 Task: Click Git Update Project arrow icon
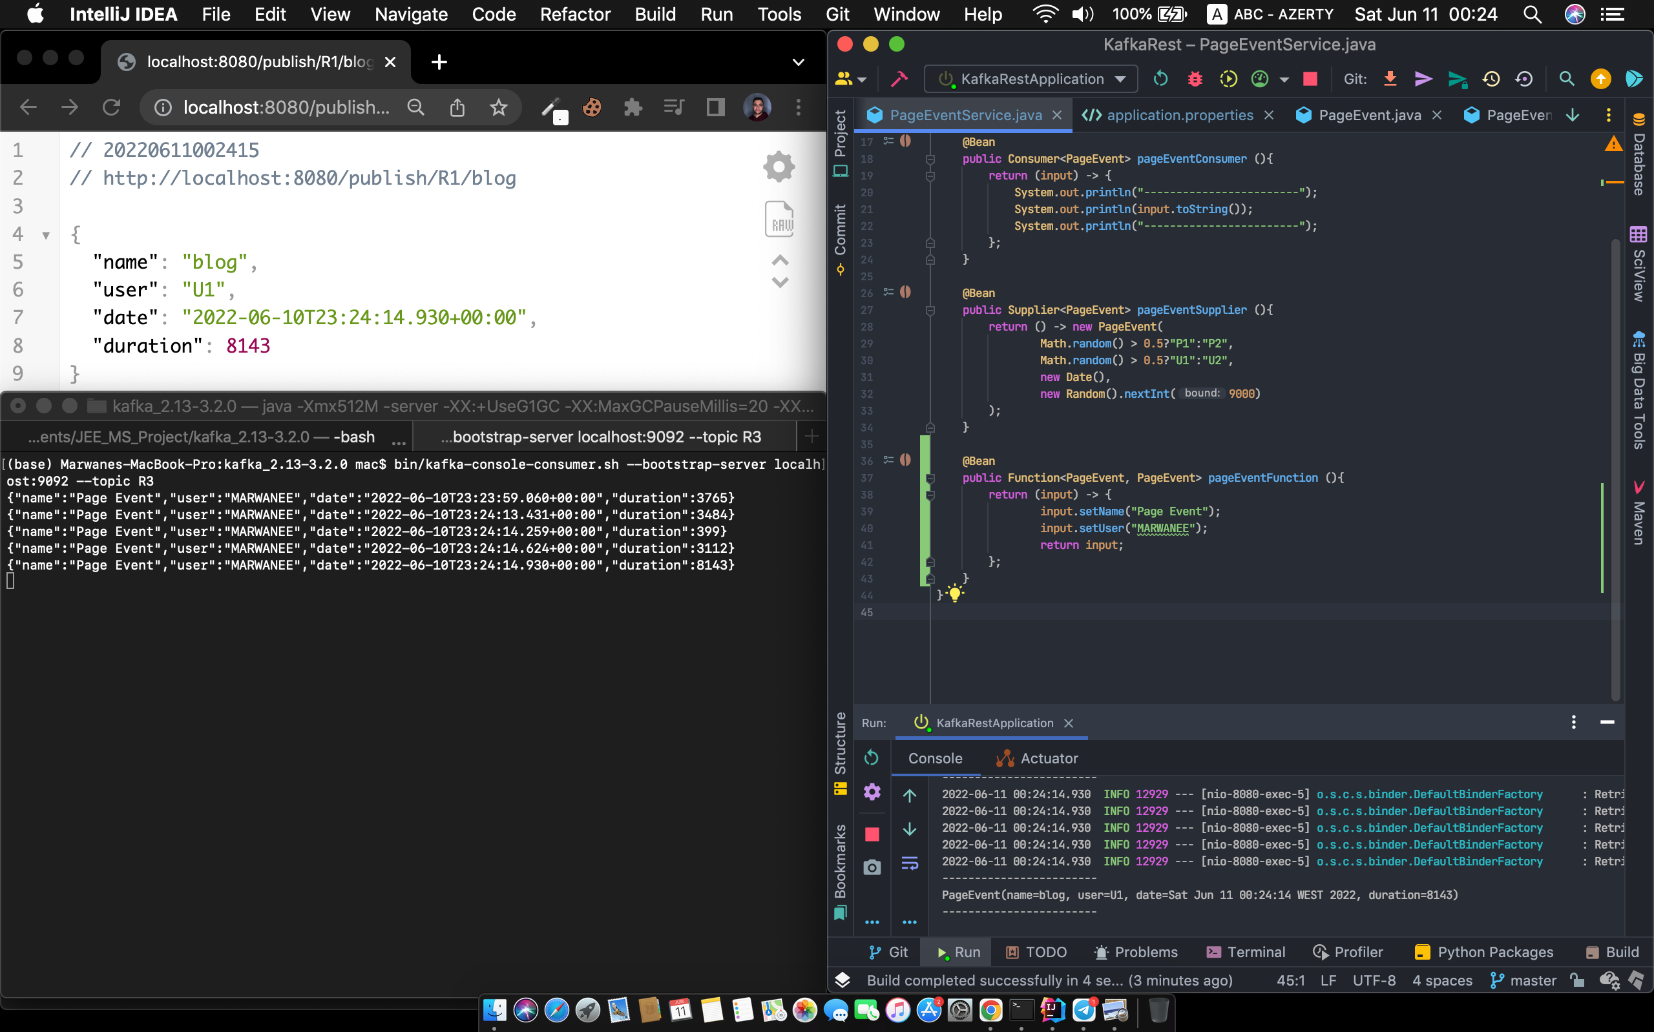coord(1390,79)
